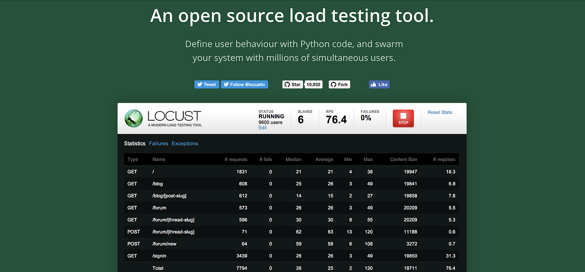Select the /signin row name
Image resolution: width=585 pixels, height=272 pixels.
(159, 256)
